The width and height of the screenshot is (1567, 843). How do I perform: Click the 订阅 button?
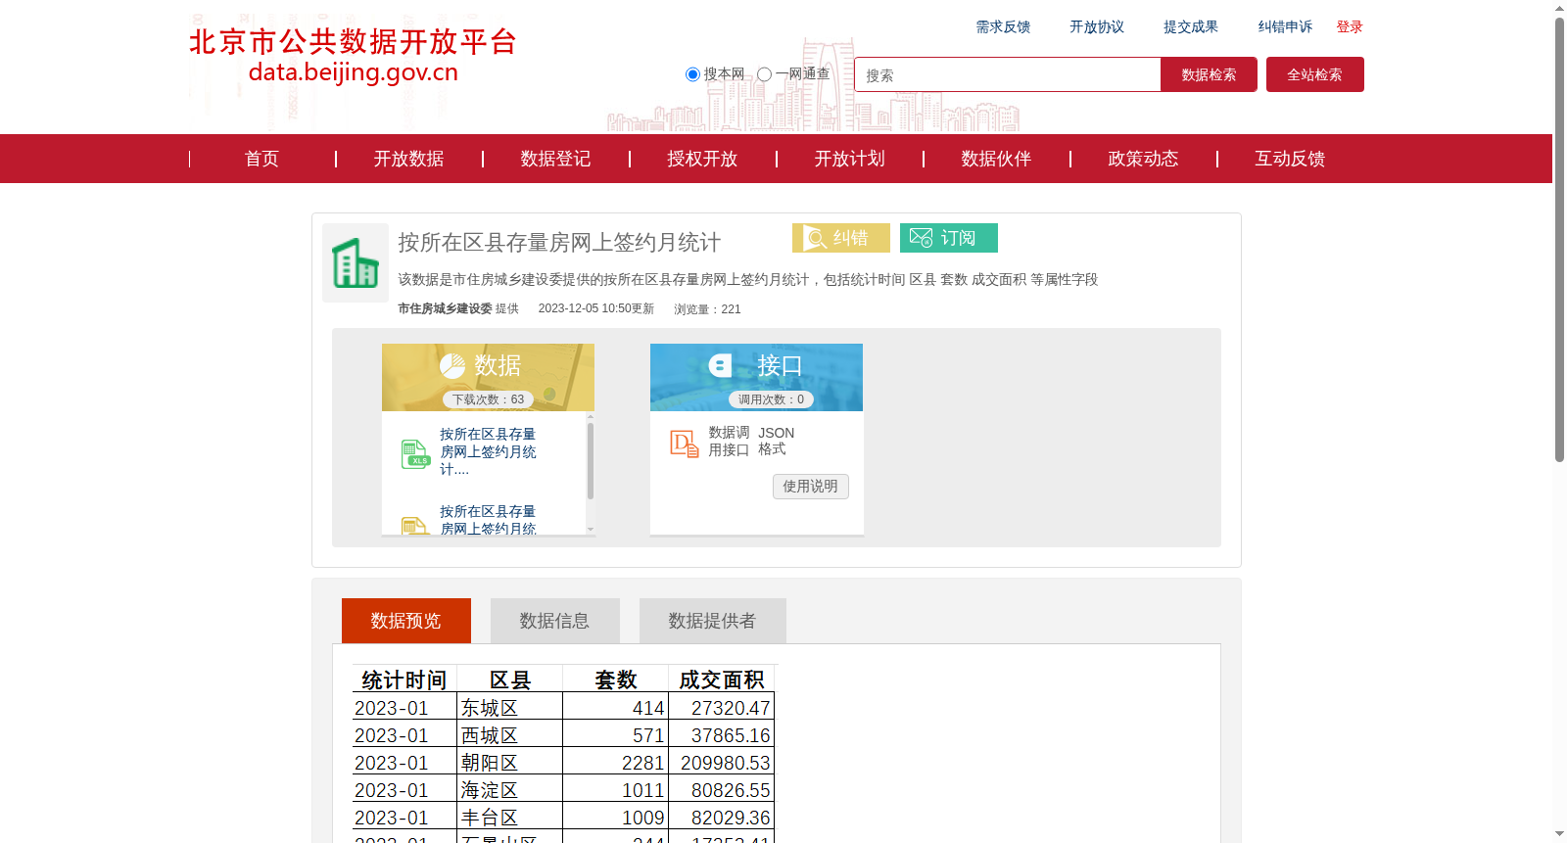[x=949, y=238]
